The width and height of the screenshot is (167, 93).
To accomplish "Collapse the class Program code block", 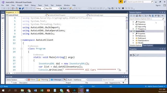I will coord(21,49).
